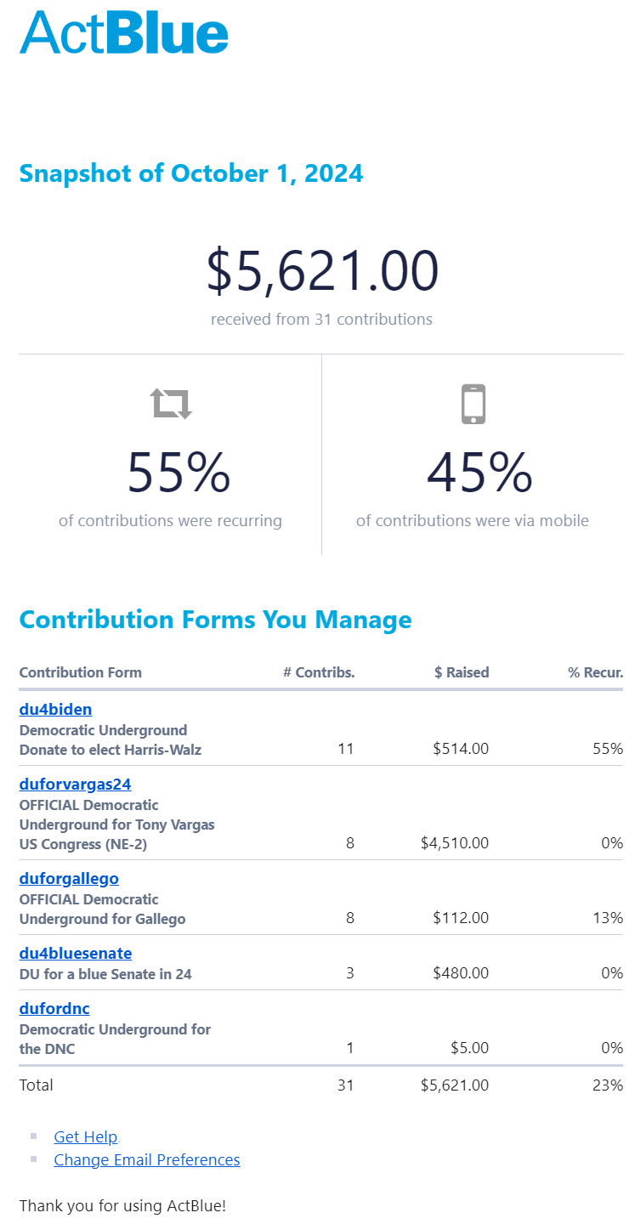Click the $ Raised column header

click(462, 672)
